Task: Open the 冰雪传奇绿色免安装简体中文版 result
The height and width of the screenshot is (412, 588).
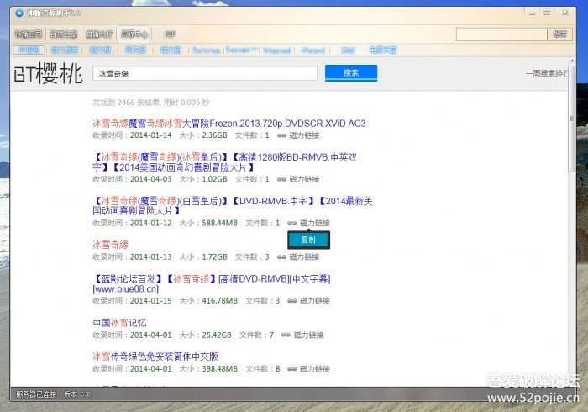Action: click(x=155, y=357)
